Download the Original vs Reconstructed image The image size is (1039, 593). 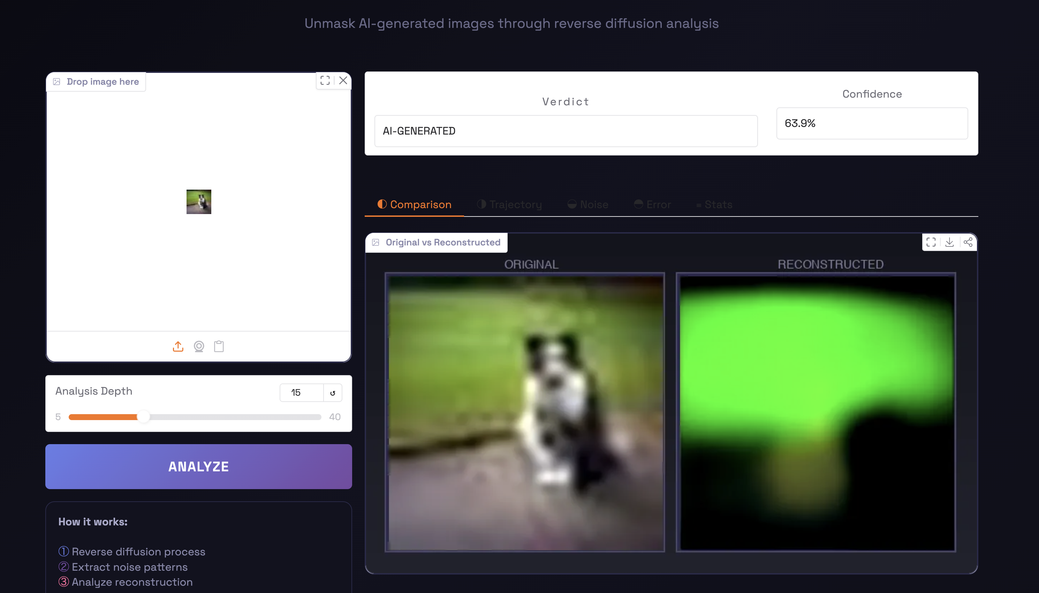(x=949, y=242)
